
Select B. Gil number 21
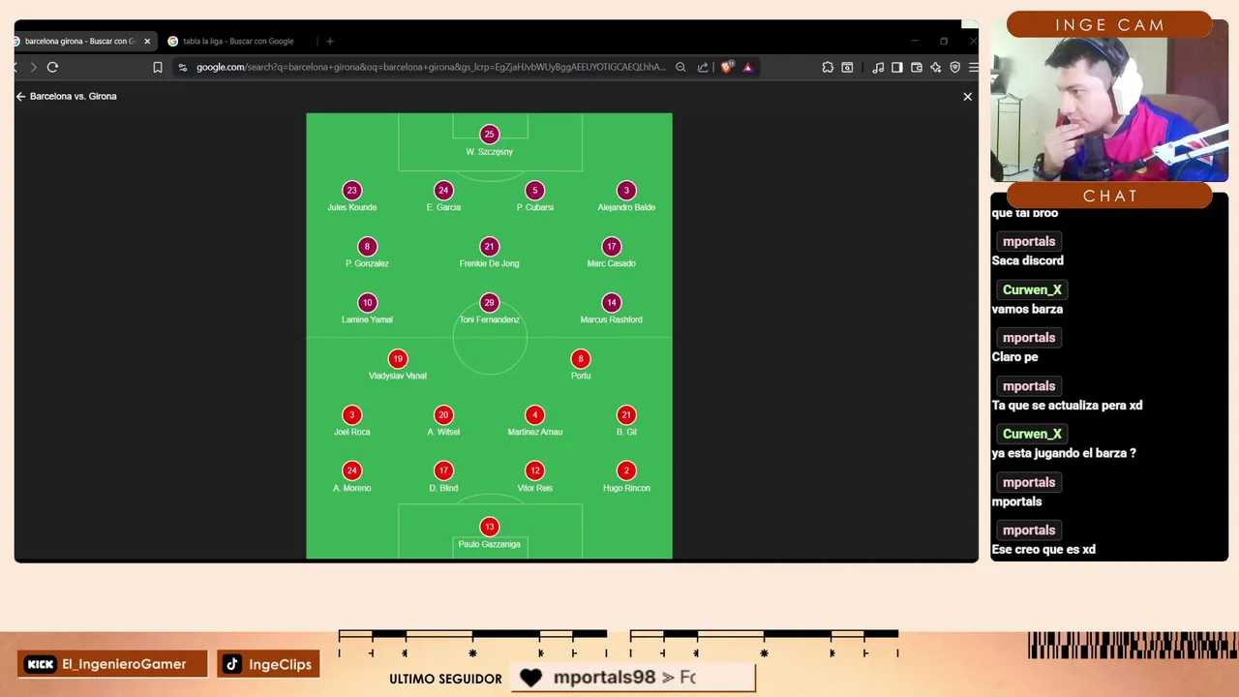pyautogui.click(x=626, y=421)
